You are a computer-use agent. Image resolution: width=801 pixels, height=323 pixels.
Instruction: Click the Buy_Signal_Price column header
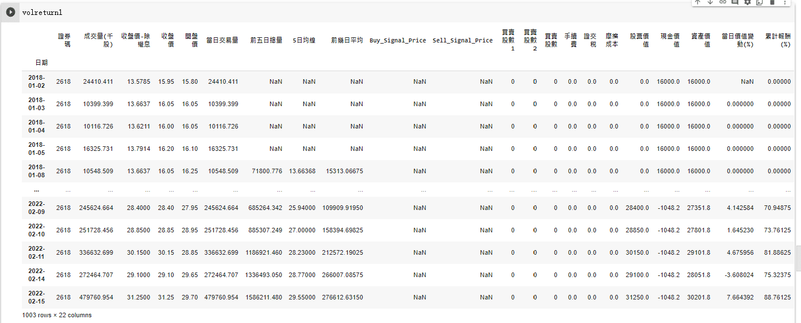click(x=398, y=40)
